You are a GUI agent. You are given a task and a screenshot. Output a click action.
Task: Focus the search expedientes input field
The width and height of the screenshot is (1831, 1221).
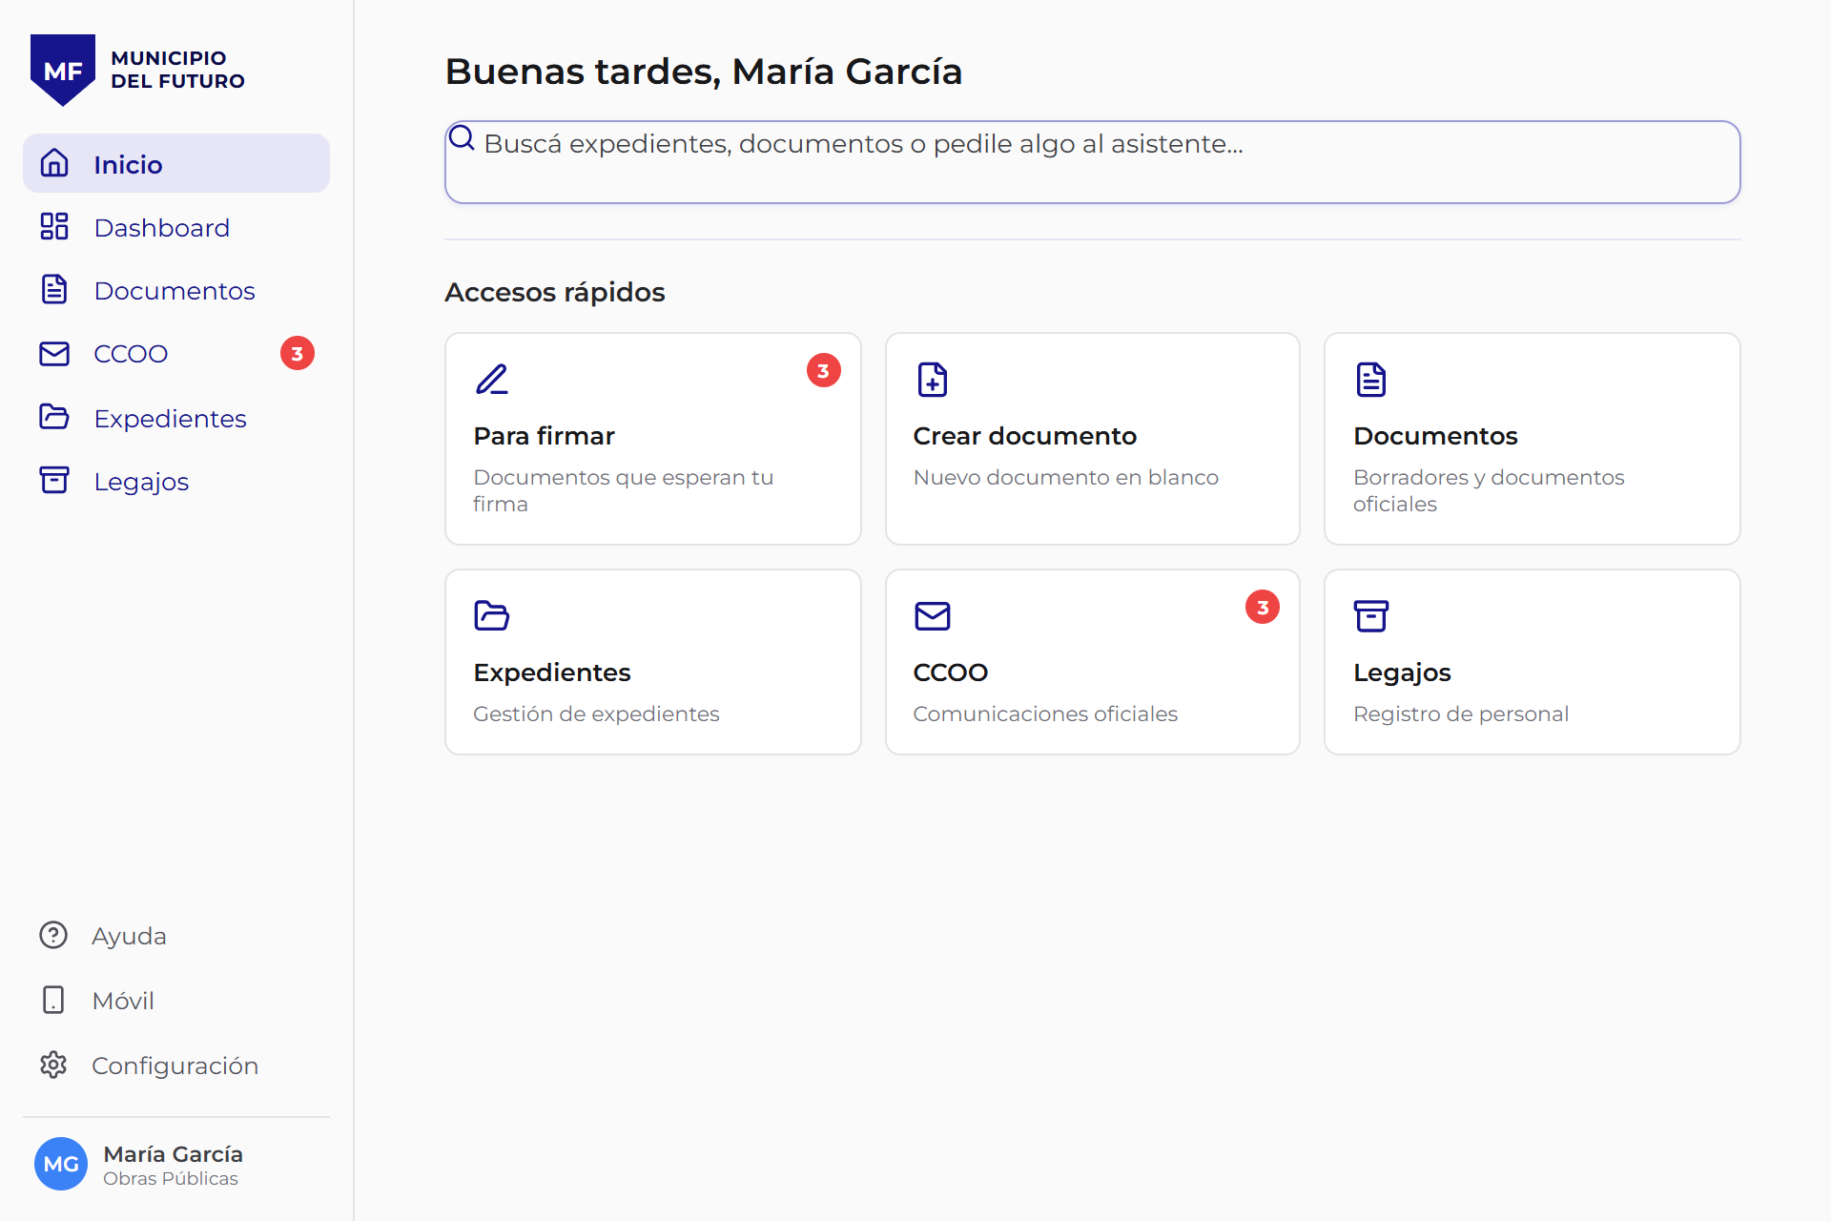click(1093, 162)
